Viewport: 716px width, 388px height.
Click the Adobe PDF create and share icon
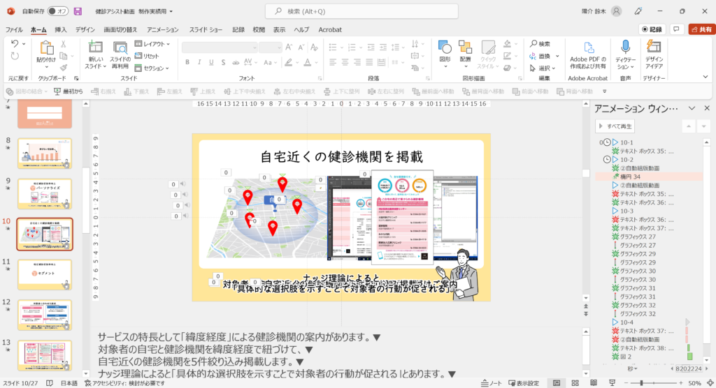[587, 47]
